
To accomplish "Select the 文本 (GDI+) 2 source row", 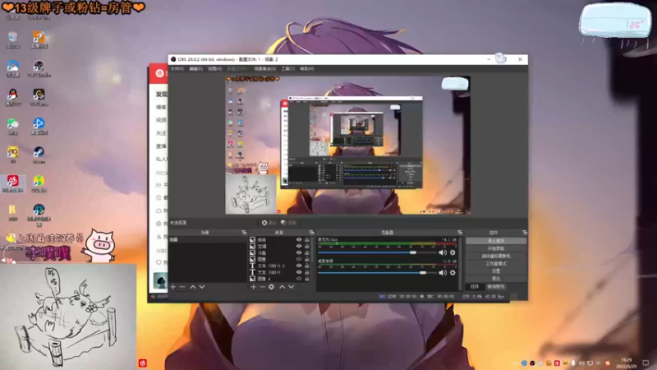I will [x=281, y=266].
